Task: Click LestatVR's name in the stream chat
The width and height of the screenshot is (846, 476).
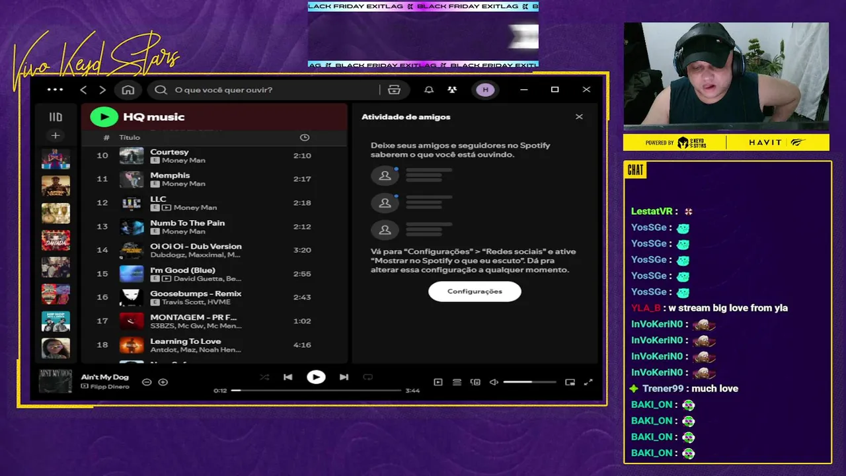Action: point(652,212)
